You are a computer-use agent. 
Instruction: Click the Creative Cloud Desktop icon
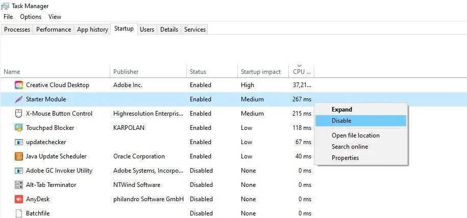[x=19, y=85]
